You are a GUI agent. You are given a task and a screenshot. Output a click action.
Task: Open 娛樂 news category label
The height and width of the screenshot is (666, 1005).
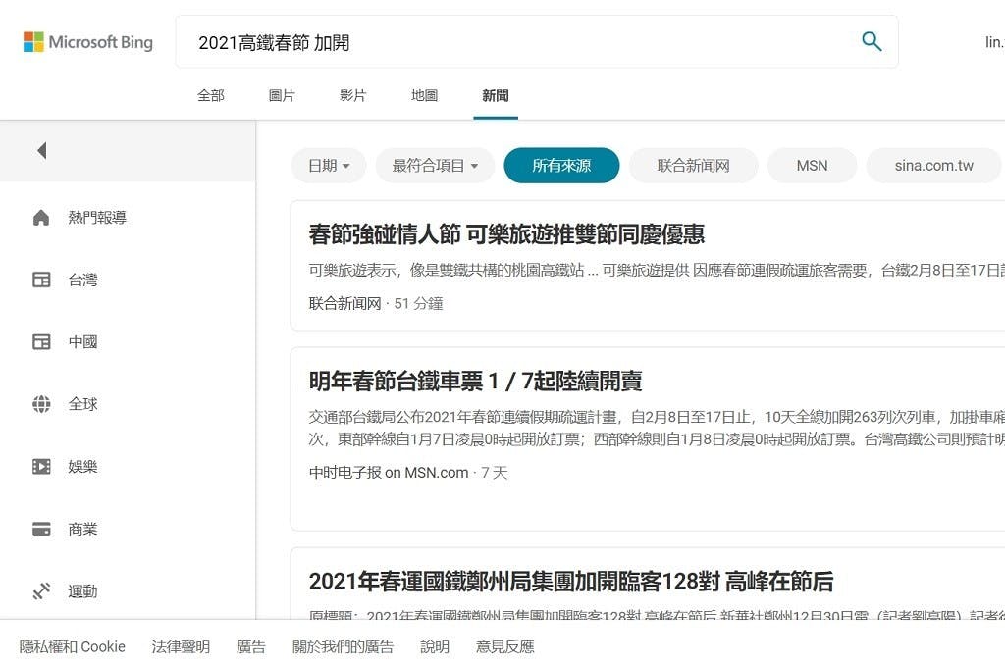point(83,466)
